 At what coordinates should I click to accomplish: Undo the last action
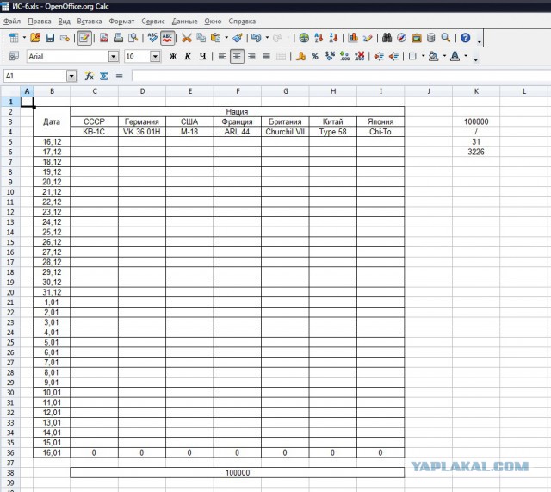point(257,38)
